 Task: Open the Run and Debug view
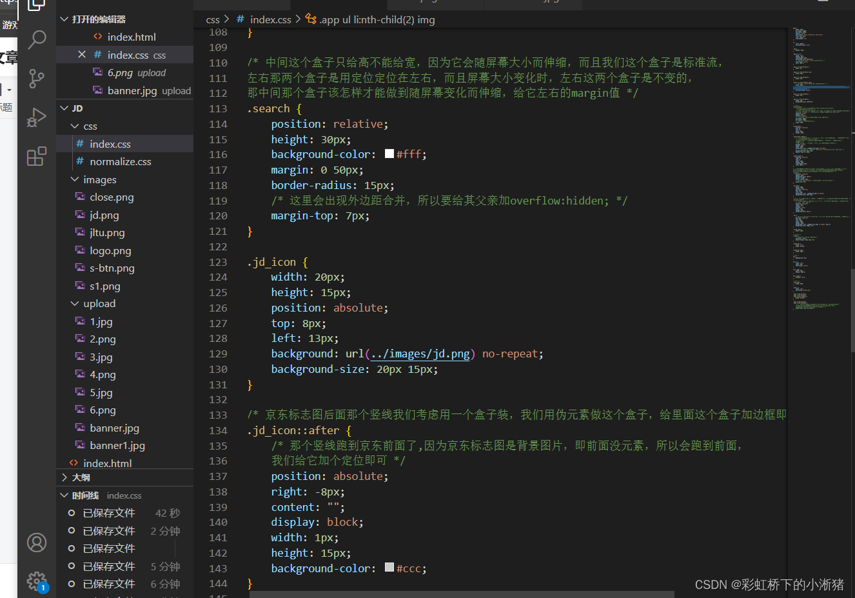point(37,117)
